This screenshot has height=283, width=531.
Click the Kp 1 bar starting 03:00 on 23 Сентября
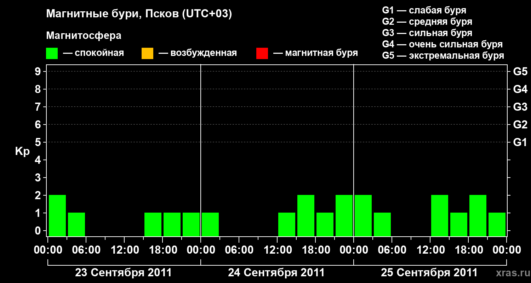(x=76, y=224)
